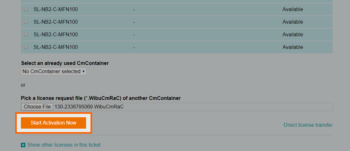
Task: Click the dash cell in the last license row
Action: [134, 47]
